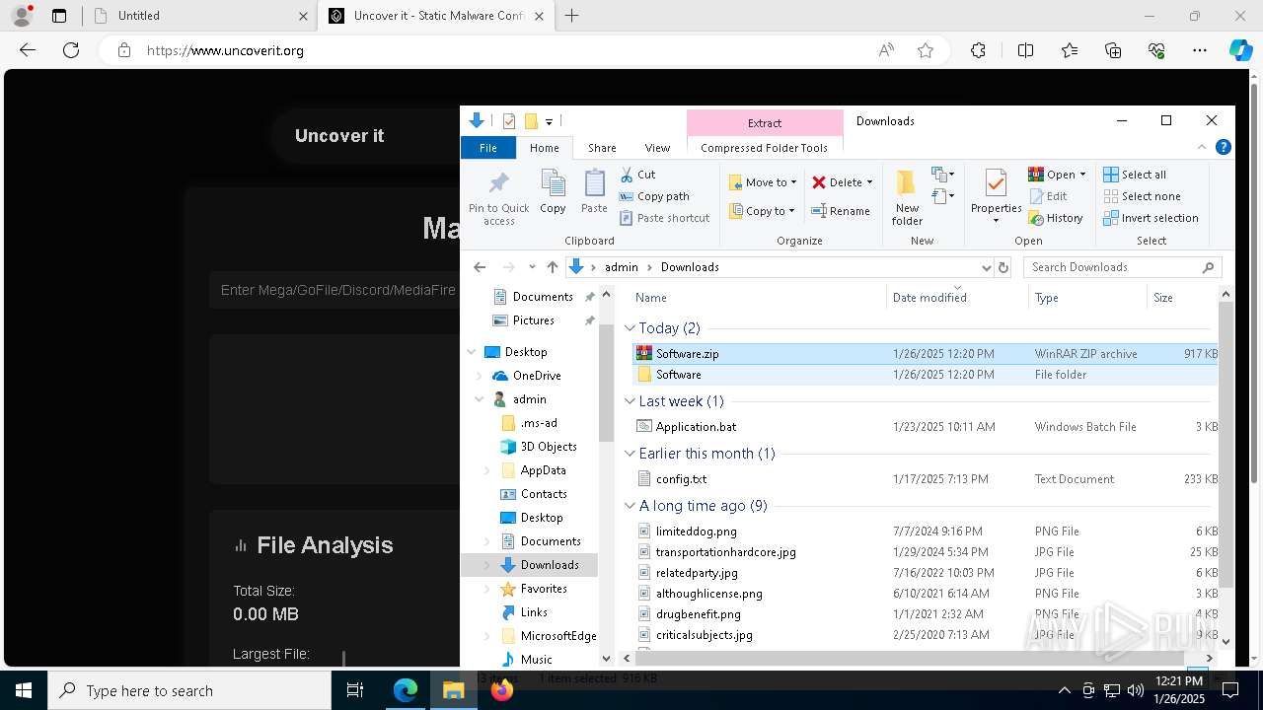
Task: Switch to the Share tab
Action: click(602, 148)
